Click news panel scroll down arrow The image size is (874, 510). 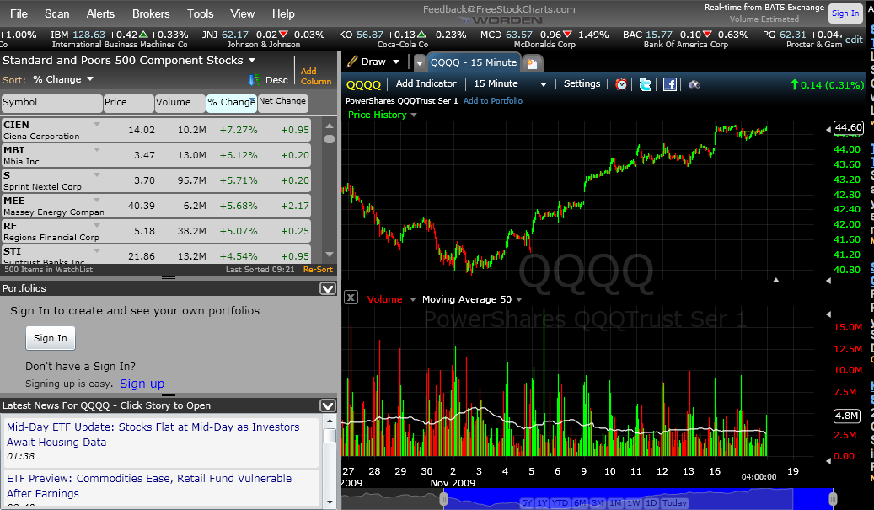click(330, 502)
